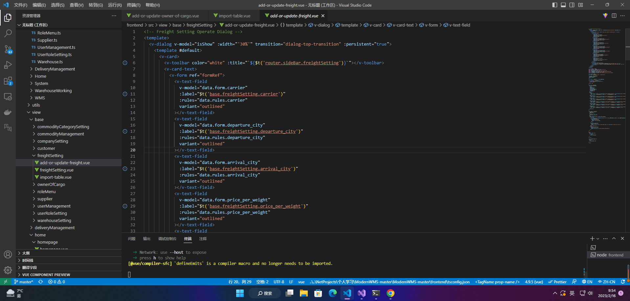Switch to add-or-update-owner-of-cargo.vue tab

(x=165, y=16)
